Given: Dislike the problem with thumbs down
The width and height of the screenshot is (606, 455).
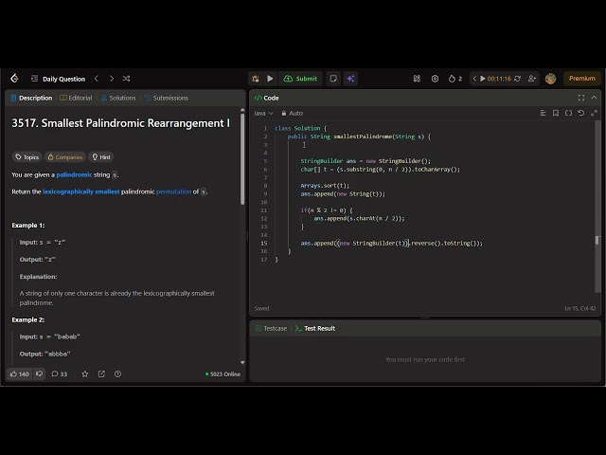Looking at the screenshot, I should (x=39, y=374).
